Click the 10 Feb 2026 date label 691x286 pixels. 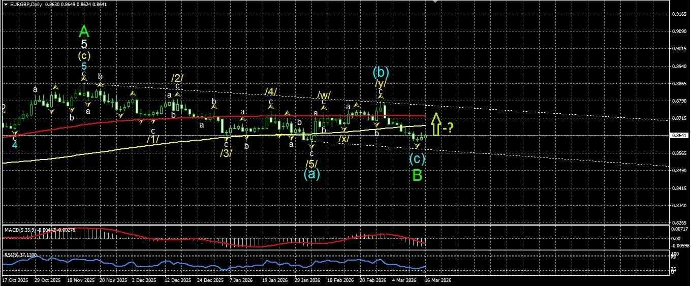coord(340,280)
